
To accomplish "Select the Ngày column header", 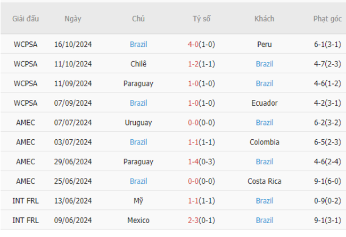I will (73, 19).
